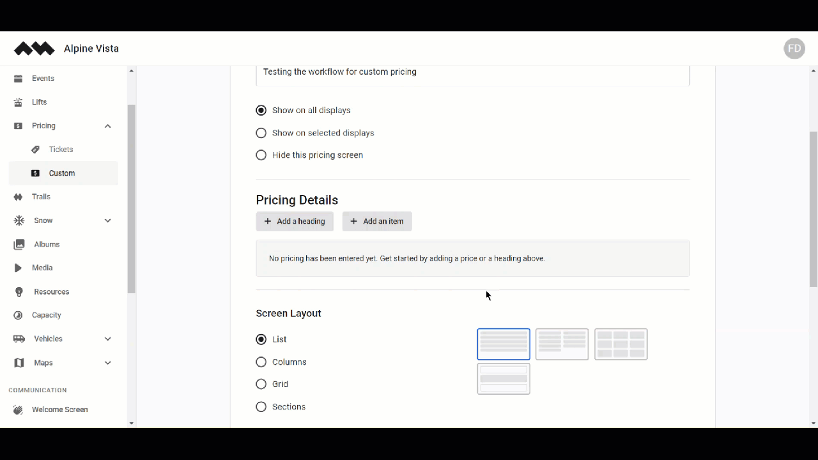Open the Lifts menu item

63,102
